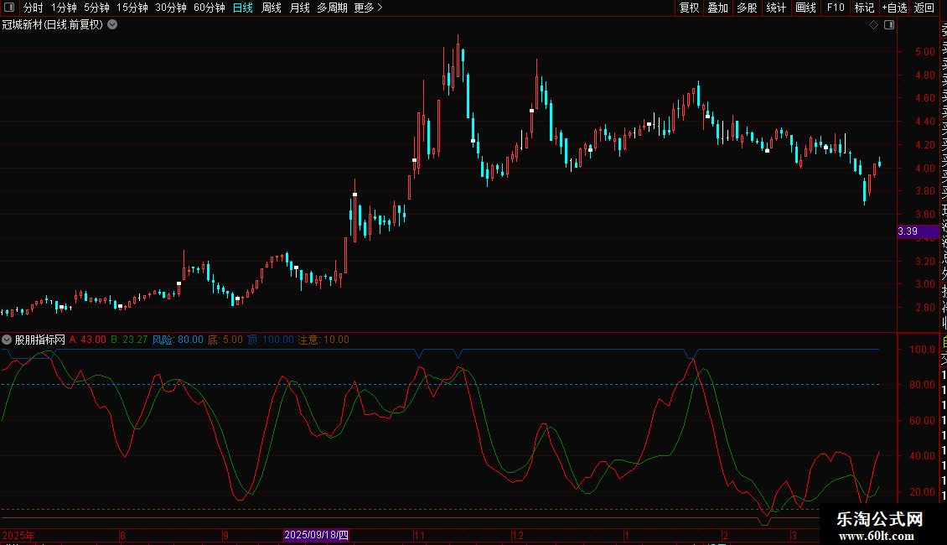The height and width of the screenshot is (545, 947).
Task: Click the panel layout icon at top-left
Action: pos(9,8)
